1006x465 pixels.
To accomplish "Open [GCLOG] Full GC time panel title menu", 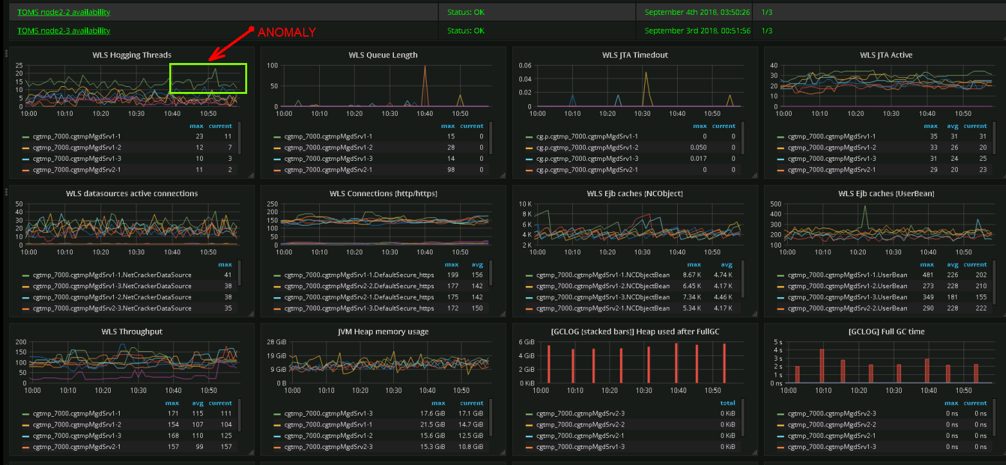I will (x=886, y=331).
